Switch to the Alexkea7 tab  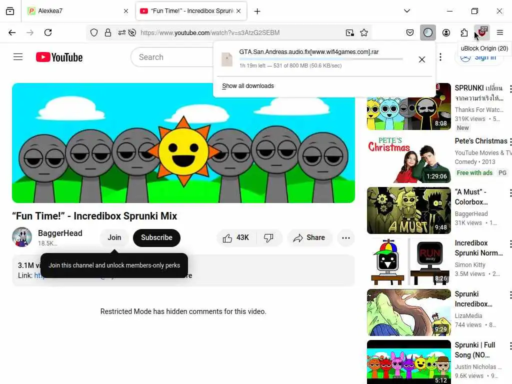[x=77, y=11]
